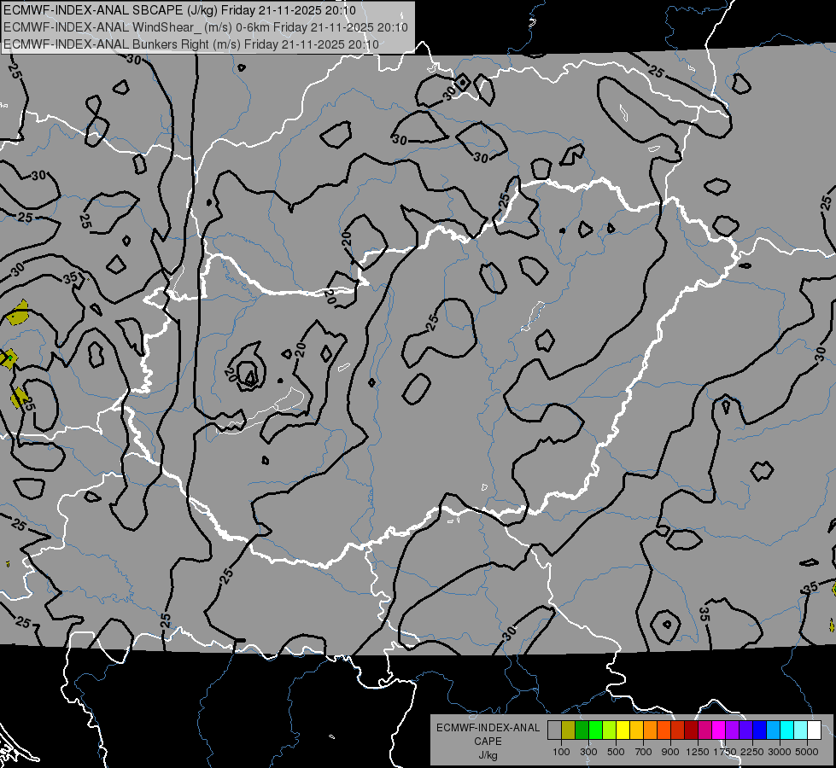The height and width of the screenshot is (768, 836).
Task: Select the crimson-pink swatch after 1250
Action: (704, 730)
